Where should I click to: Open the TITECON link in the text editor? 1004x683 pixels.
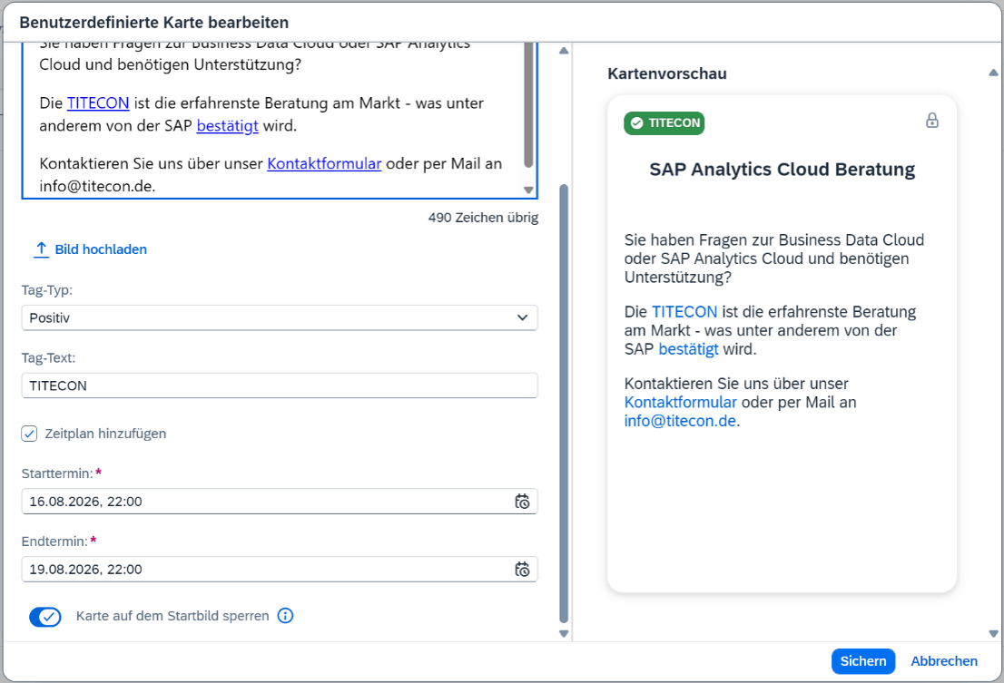98,103
